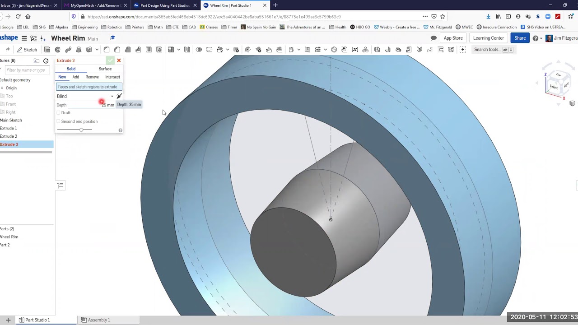The width and height of the screenshot is (578, 325).
Task: Select the Linear pattern tool
Action: point(171,50)
